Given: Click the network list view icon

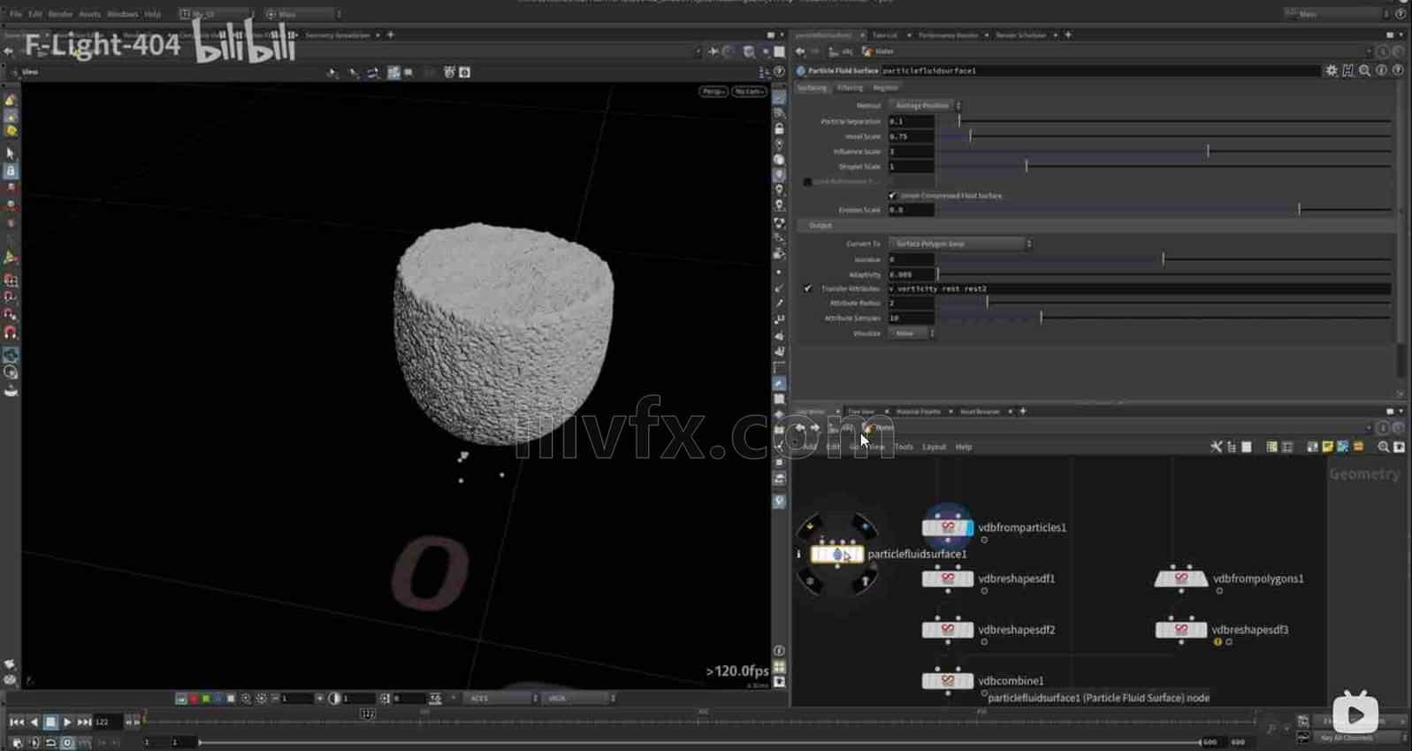Looking at the screenshot, I should 1232,448.
